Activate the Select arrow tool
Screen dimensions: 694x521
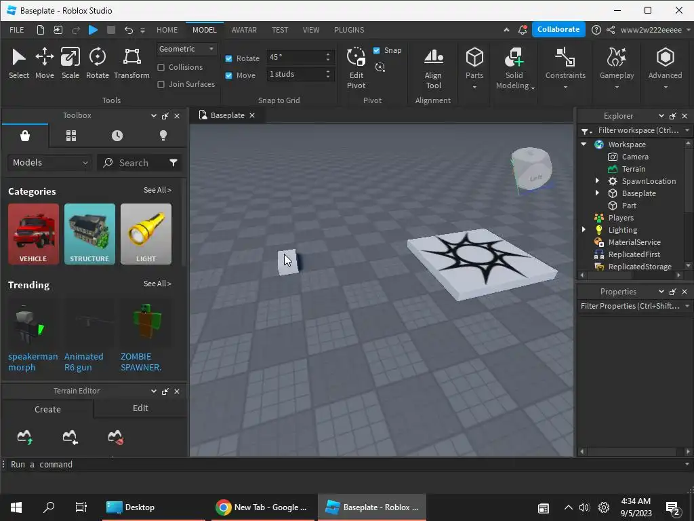18,63
